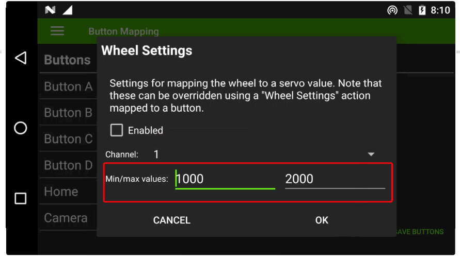This screenshot has width=460, height=259.
Task: Tap the battery icon in status bar
Action: 422,10
